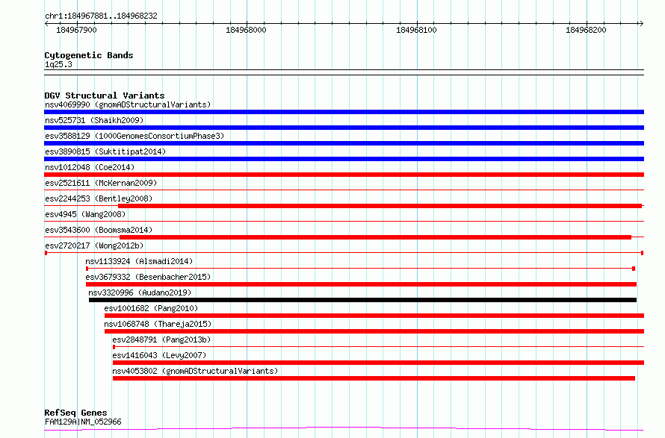Click the nsv4053802 gnomADStructuralVariants label
665x438 pixels.
[x=195, y=371]
